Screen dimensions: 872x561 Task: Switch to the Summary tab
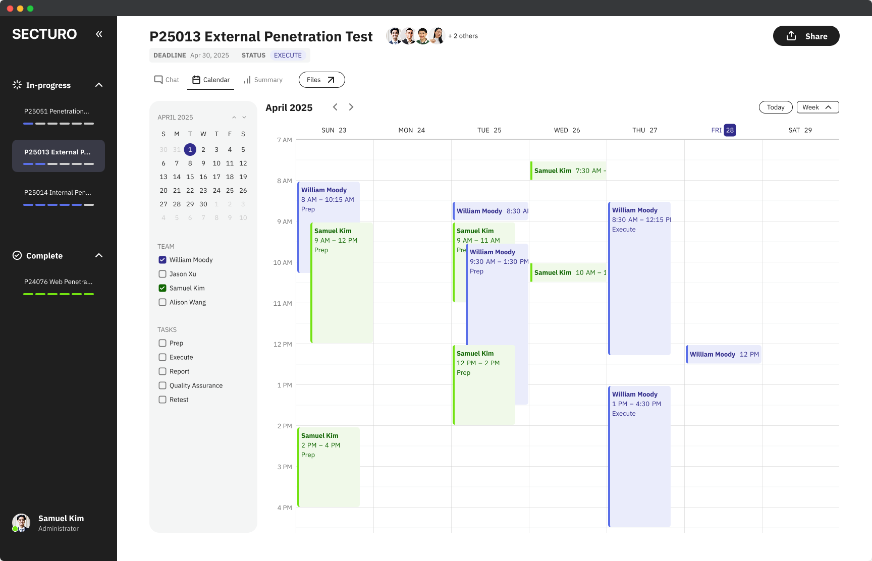263,80
